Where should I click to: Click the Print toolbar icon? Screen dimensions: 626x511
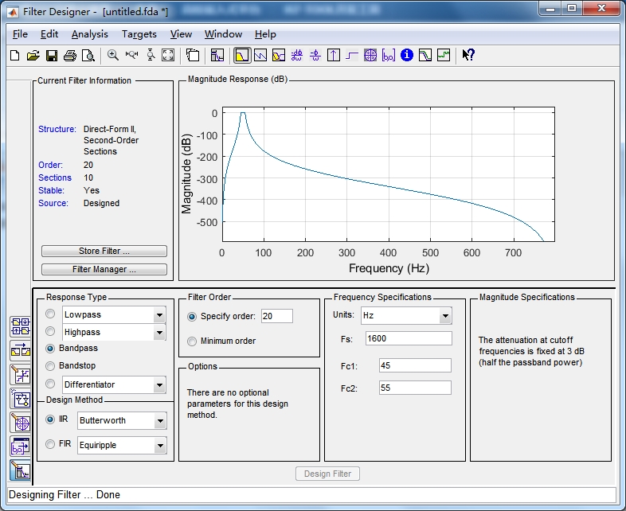click(70, 56)
